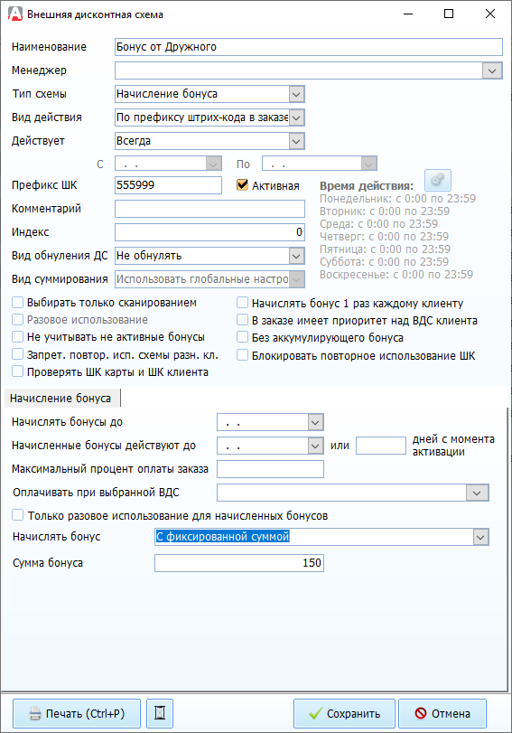Open the Вид действия dropdown

click(296, 117)
